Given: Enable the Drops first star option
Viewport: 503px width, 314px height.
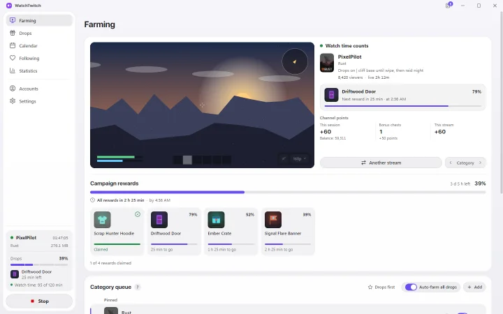Looking at the screenshot, I should pyautogui.click(x=381, y=287).
